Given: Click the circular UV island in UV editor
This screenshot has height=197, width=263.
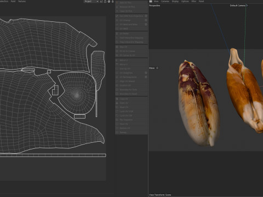Looking at the screenshot, I should pos(77,93).
